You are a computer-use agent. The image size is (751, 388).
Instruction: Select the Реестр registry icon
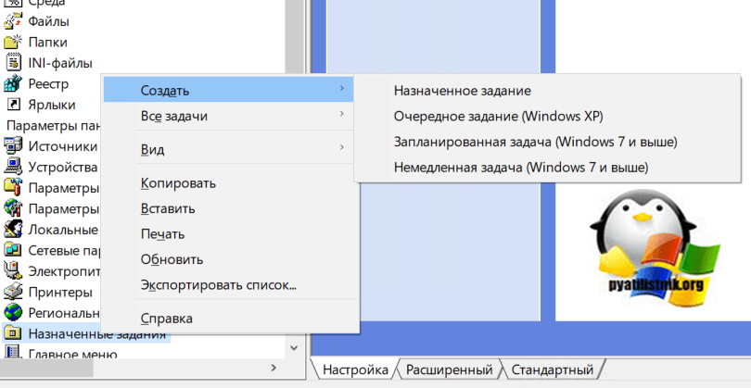13,84
